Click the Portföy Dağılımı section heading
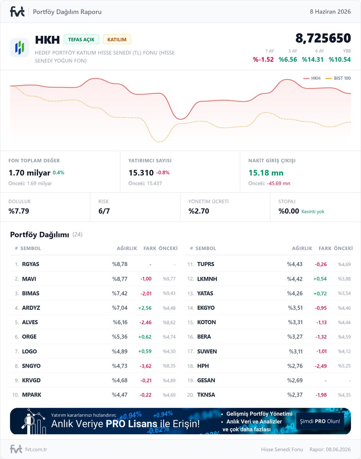 (39, 234)
